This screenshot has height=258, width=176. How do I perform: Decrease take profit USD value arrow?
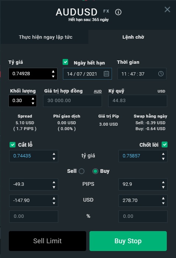163,203
